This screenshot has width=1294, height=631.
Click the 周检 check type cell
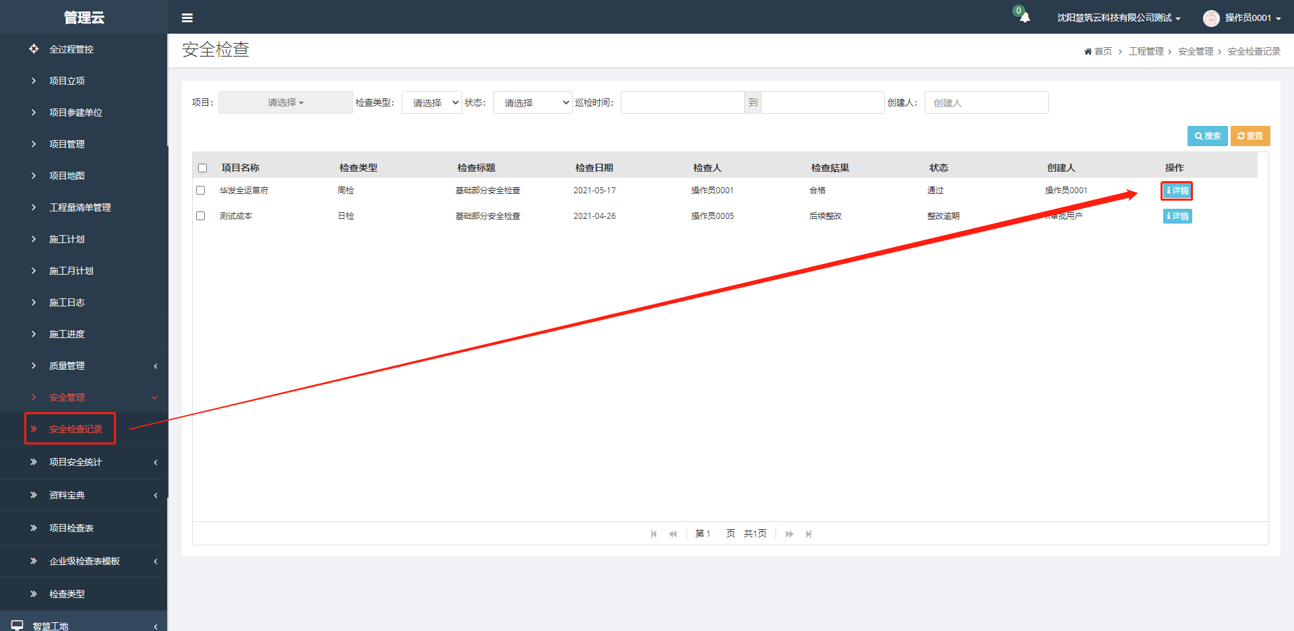click(x=346, y=191)
